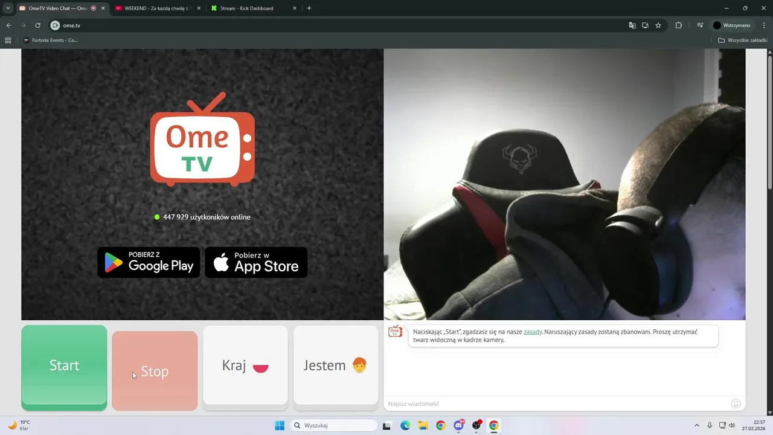Open the extensions puzzle menu
This screenshot has width=773, height=435.
679,25
